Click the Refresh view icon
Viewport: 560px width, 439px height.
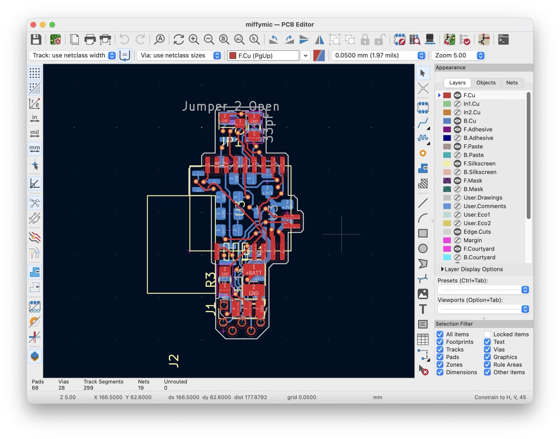[178, 40]
